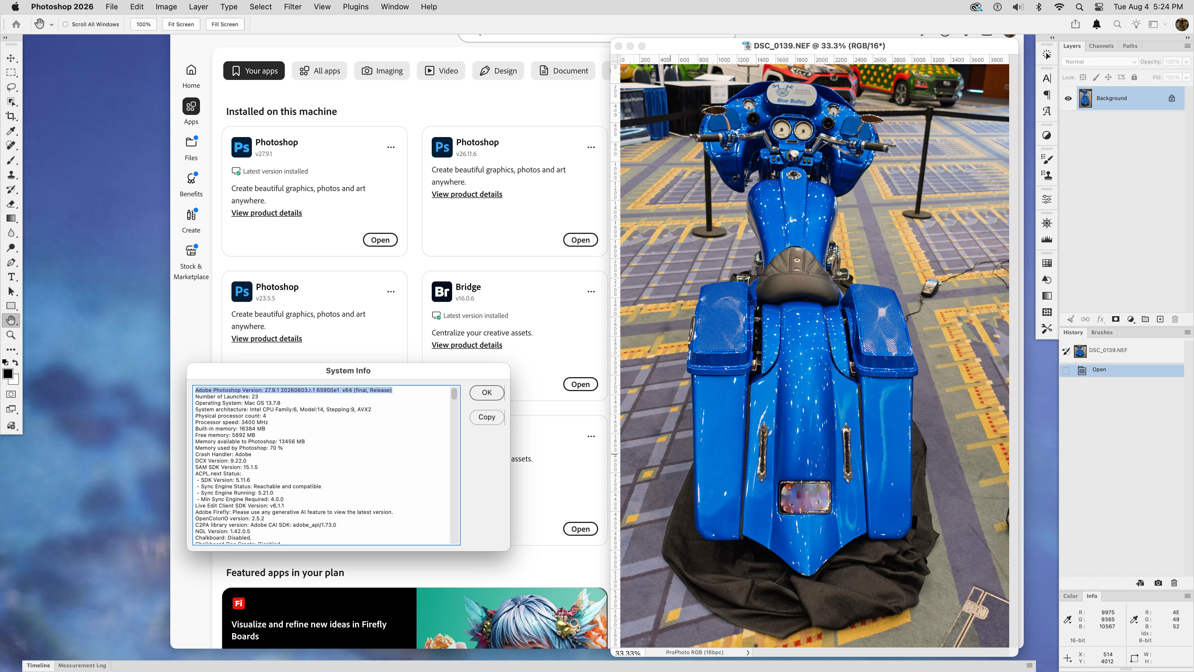Click the Background layer thumbnail
The image size is (1194, 672).
click(x=1085, y=98)
